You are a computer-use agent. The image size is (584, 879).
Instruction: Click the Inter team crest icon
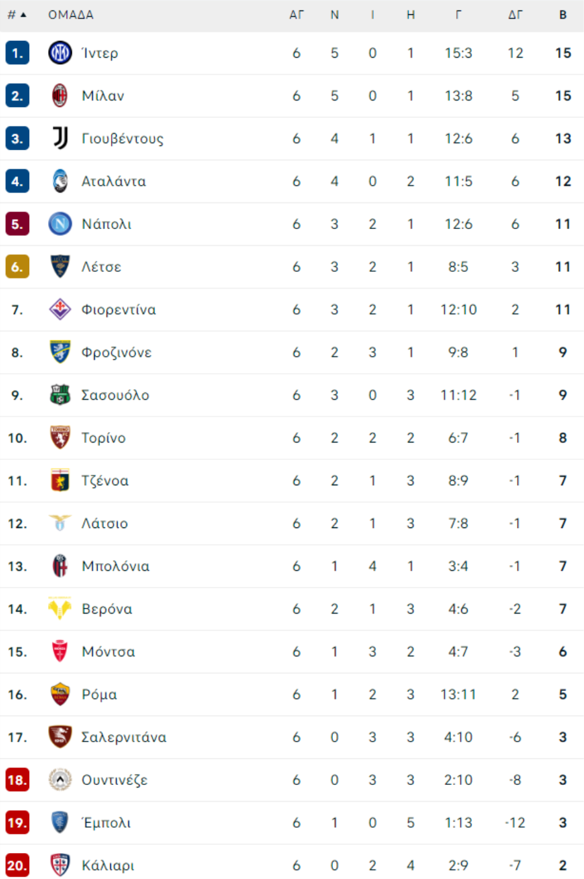[x=60, y=53]
